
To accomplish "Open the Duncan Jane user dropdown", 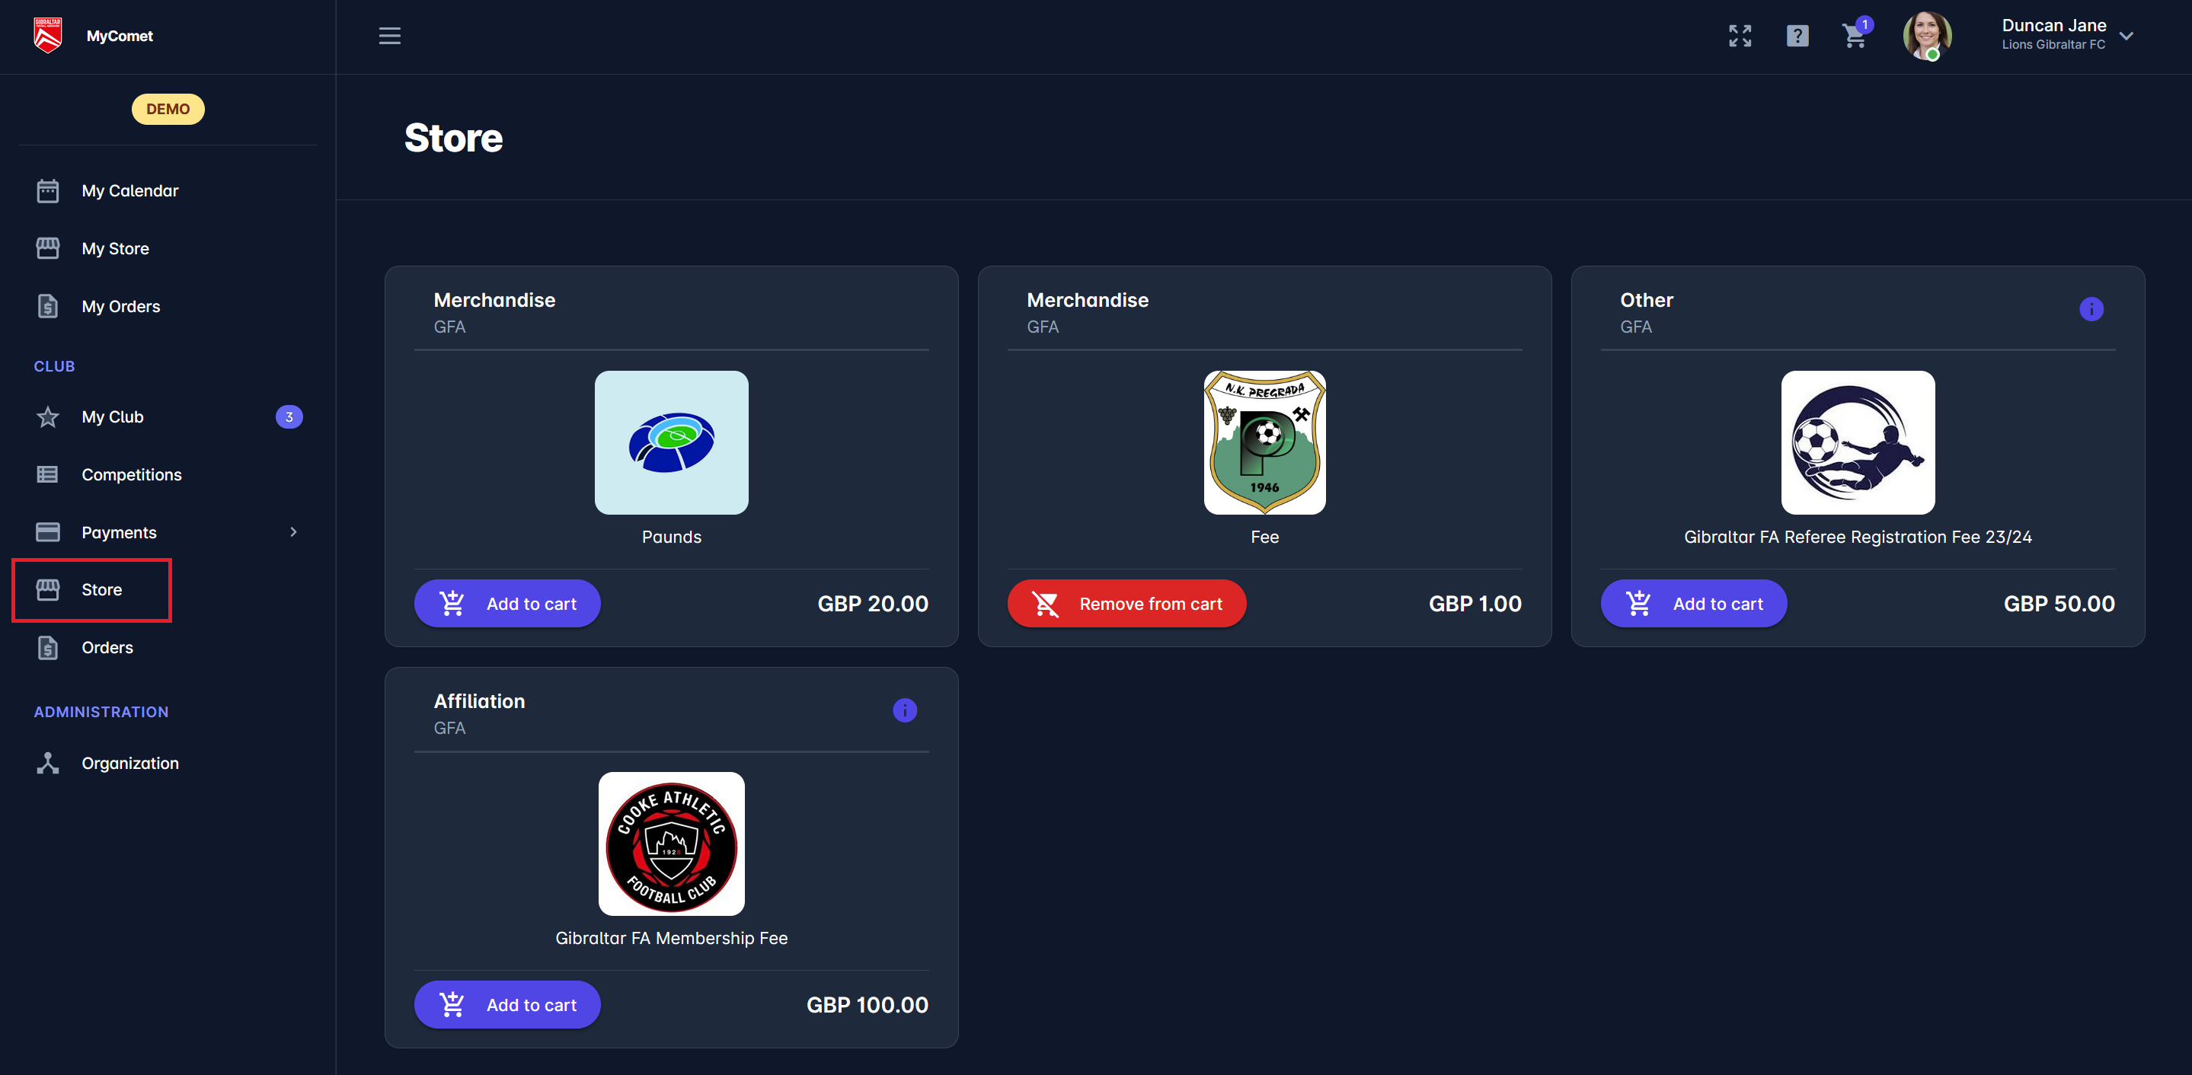I will 2126,36.
